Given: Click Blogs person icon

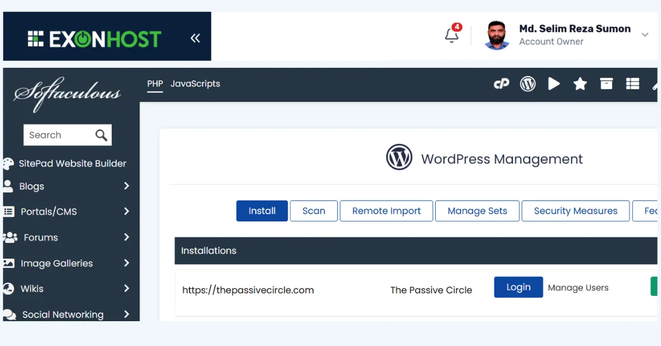Looking at the screenshot, I should 8,186.
